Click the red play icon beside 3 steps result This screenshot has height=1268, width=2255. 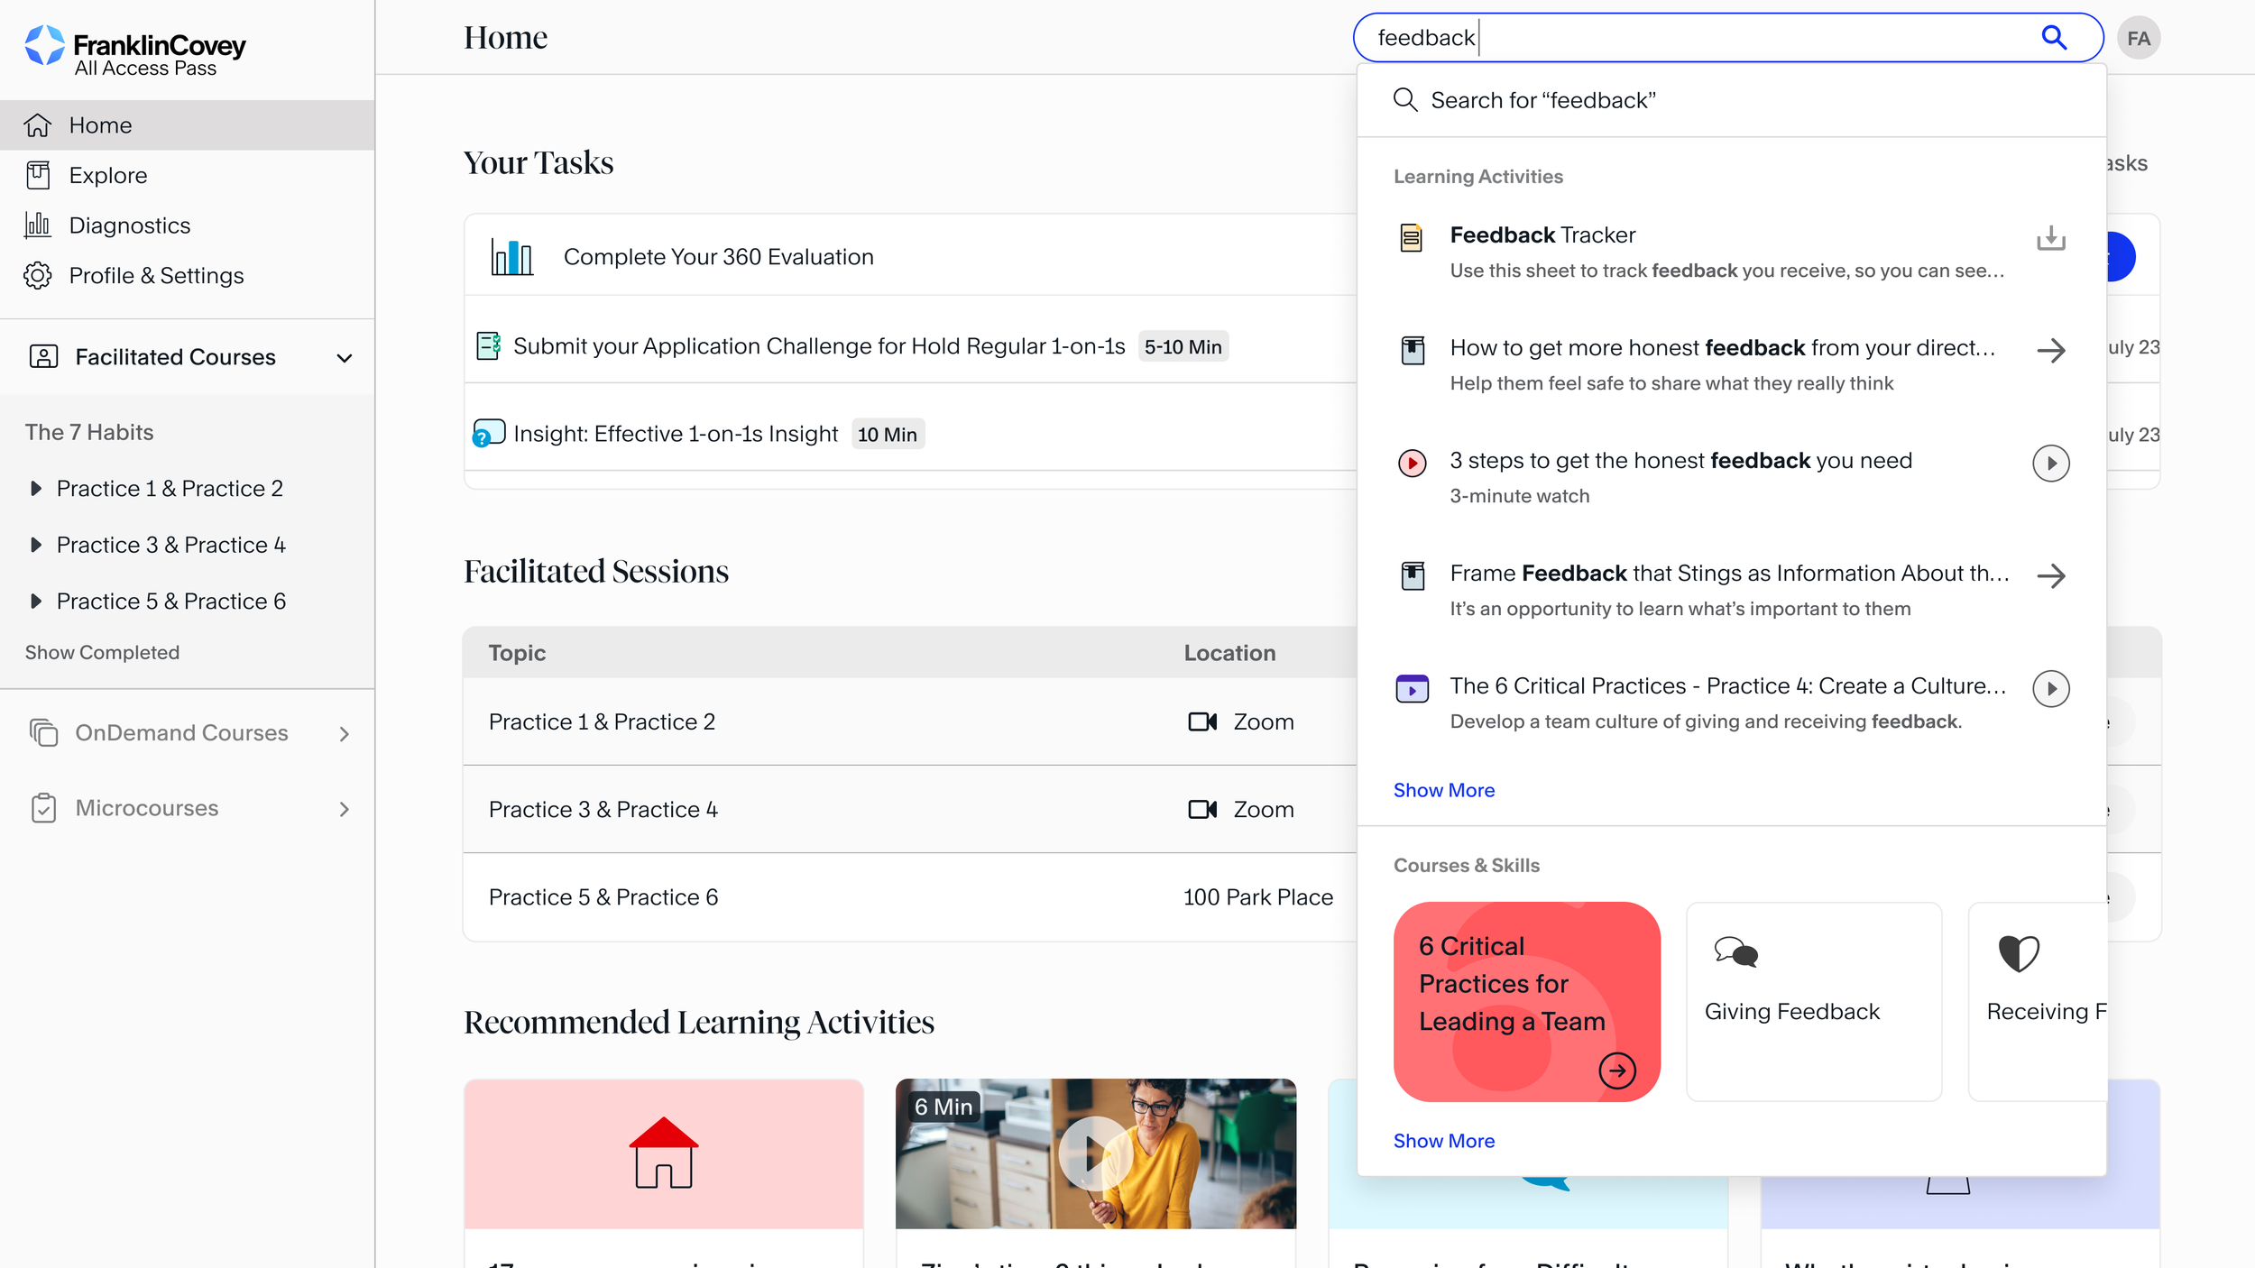1412,464
